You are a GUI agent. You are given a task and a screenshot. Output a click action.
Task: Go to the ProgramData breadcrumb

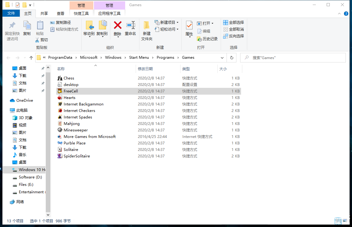pyautogui.click(x=60, y=58)
